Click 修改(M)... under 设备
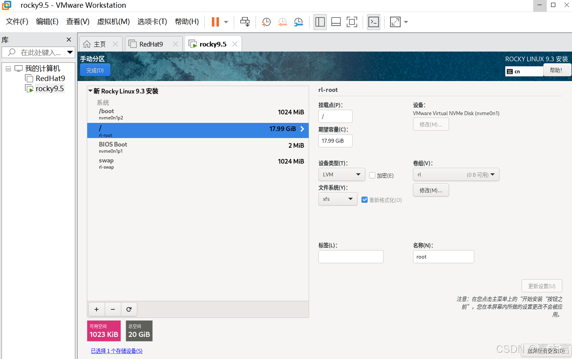572x359 pixels. click(431, 124)
